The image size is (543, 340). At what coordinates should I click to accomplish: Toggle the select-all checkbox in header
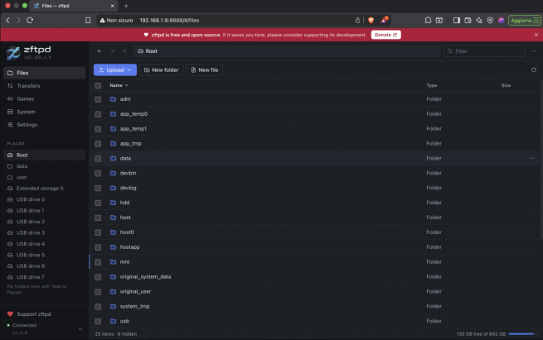pyautogui.click(x=98, y=86)
